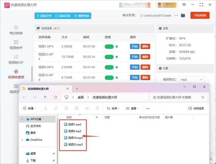Click the three-dots browse output directory
The height and width of the screenshot is (164, 216).
coord(176,15)
